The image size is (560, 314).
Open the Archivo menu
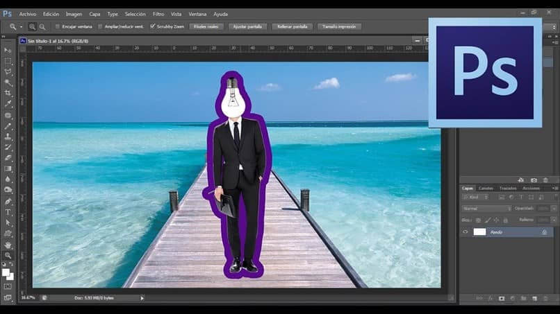(x=28, y=15)
